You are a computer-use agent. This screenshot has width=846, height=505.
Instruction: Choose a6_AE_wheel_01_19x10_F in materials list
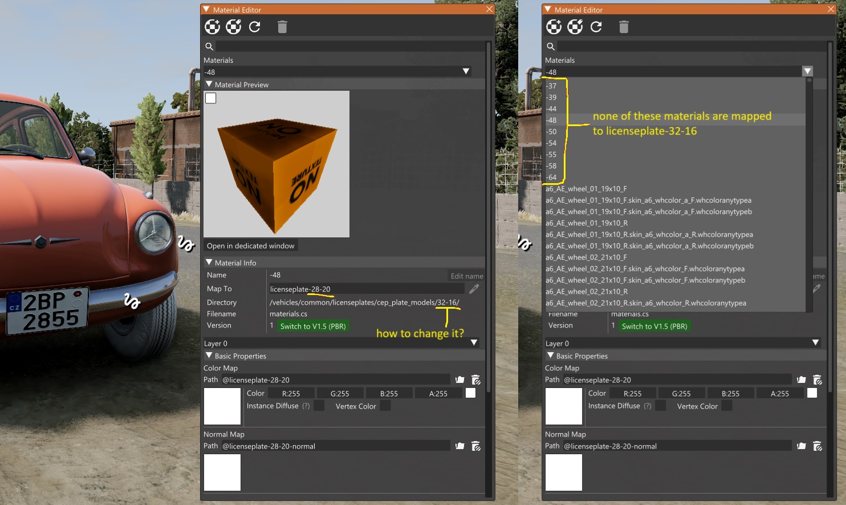(x=675, y=189)
